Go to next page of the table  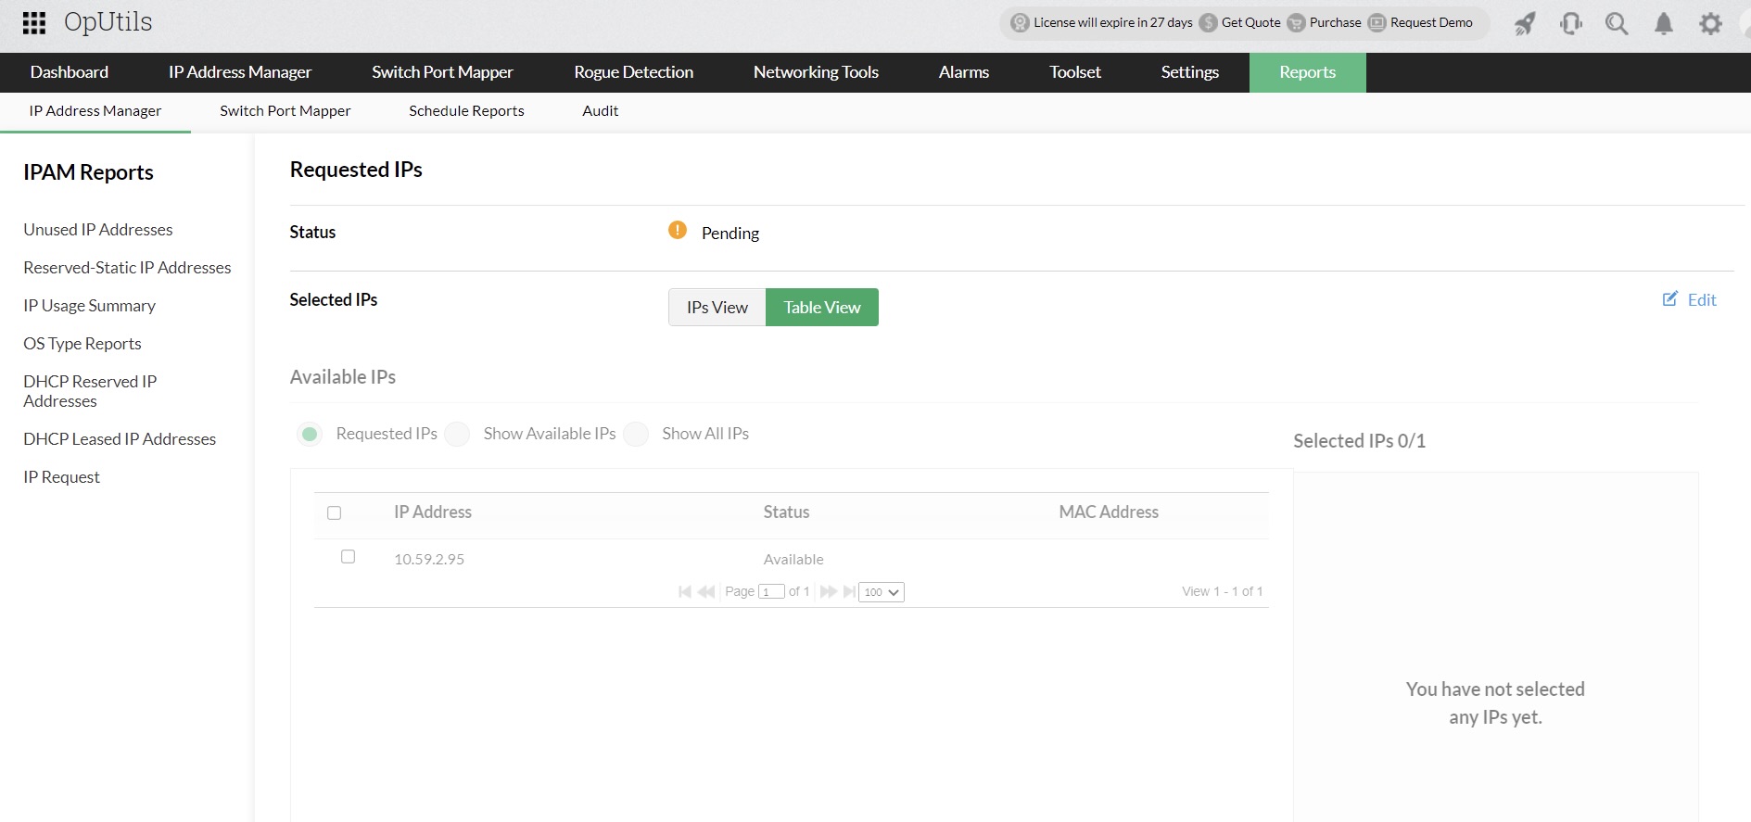click(x=829, y=591)
